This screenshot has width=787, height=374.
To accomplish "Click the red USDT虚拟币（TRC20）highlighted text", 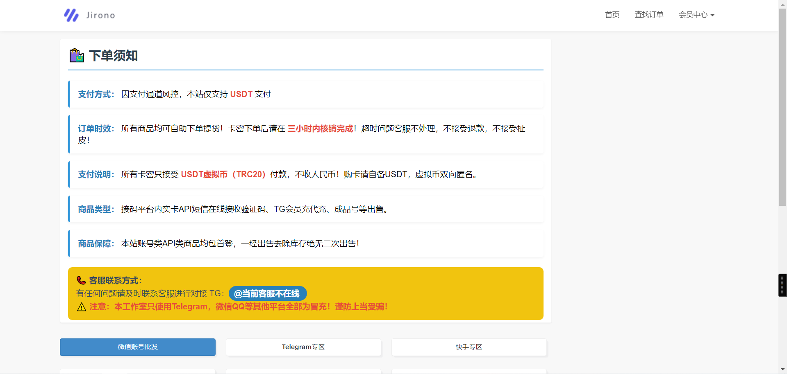I will 223,174.
